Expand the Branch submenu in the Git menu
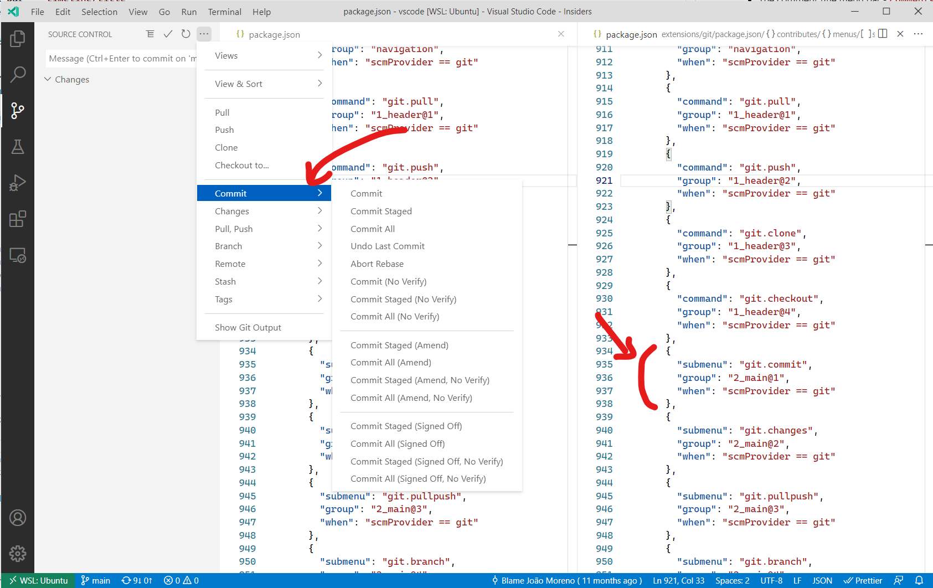 pyautogui.click(x=228, y=246)
